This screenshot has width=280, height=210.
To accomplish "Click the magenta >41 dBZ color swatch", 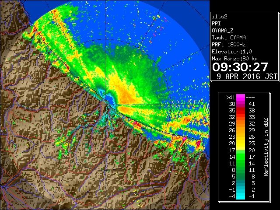I will click(241, 98).
